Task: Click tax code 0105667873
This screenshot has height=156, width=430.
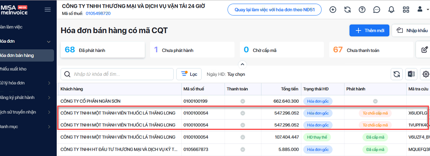Action: pyautogui.click(x=196, y=149)
